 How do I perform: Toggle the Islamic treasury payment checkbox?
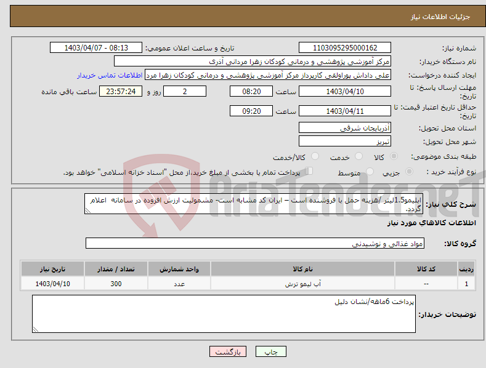click(x=309, y=171)
